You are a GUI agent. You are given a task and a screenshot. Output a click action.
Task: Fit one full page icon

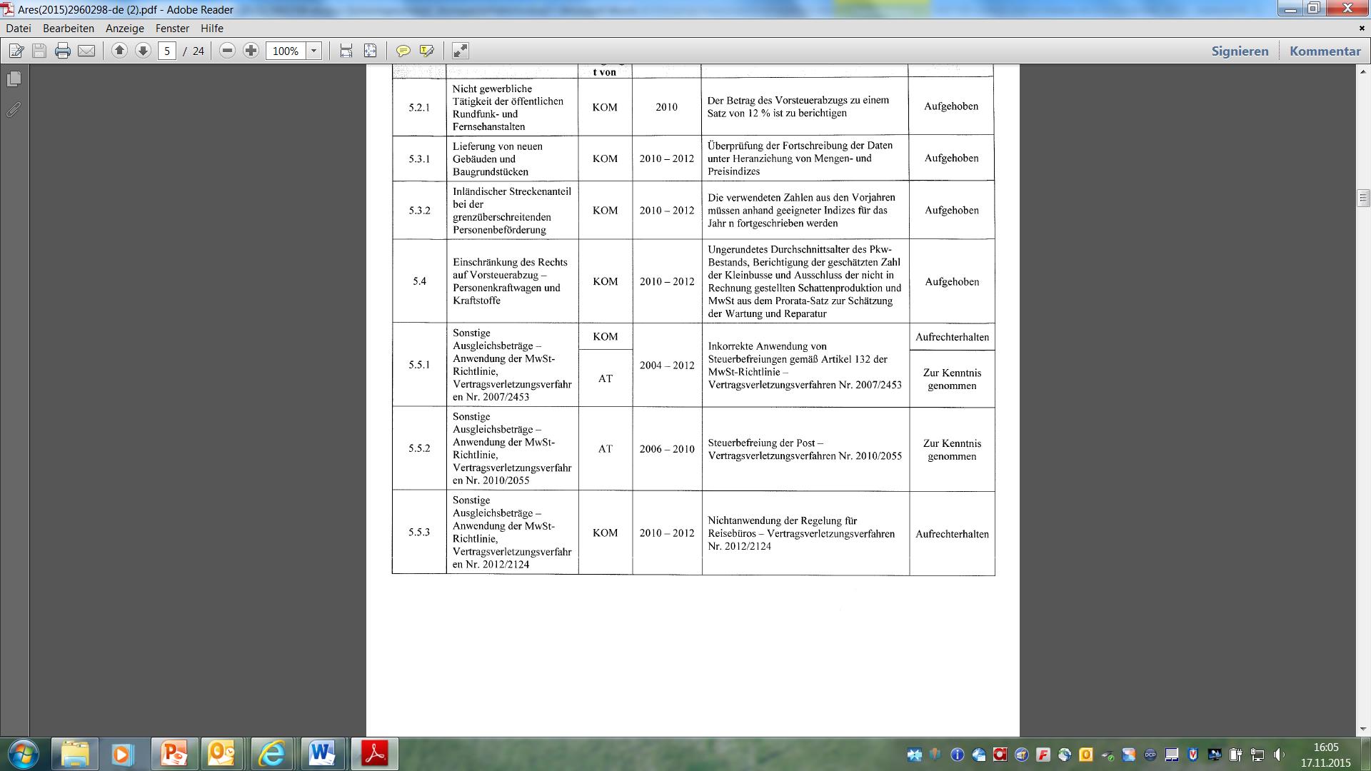point(370,51)
